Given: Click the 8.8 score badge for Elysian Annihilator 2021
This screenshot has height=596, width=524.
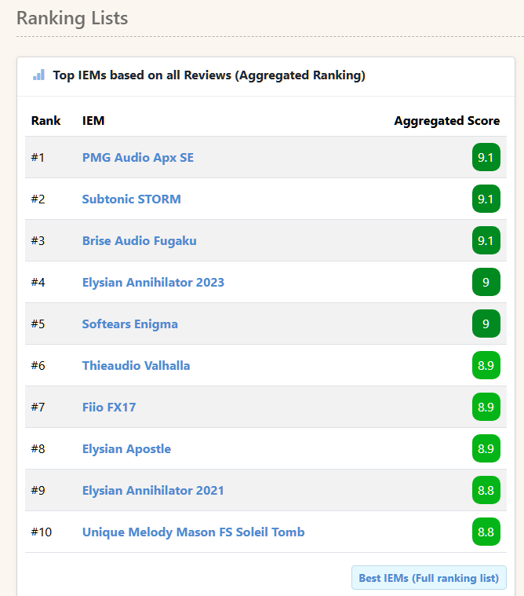Looking at the screenshot, I should point(486,490).
